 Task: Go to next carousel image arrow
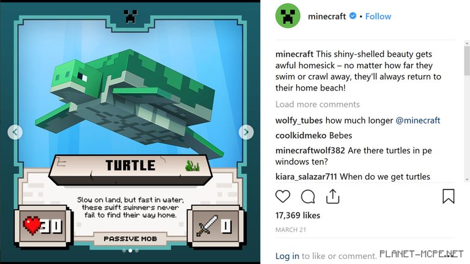pos(246,132)
